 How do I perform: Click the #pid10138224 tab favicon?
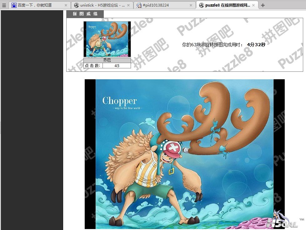point(139,5)
